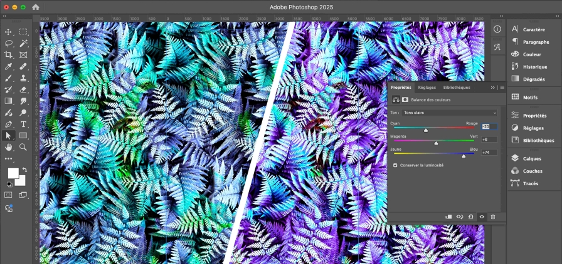562x264 pixels.
Task: Select the Zoom tool
Action: [23, 147]
